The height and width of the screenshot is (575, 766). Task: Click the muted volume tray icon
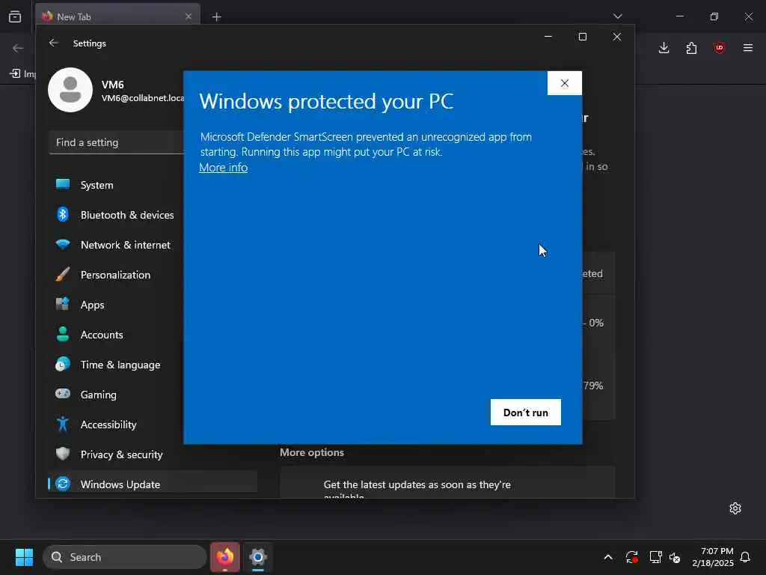click(675, 557)
